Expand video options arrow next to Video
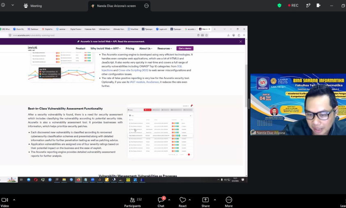 click(x=14, y=200)
